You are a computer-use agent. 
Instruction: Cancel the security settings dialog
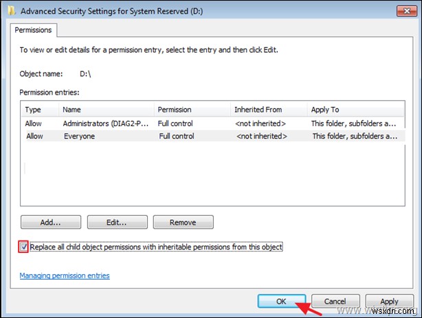(336, 301)
